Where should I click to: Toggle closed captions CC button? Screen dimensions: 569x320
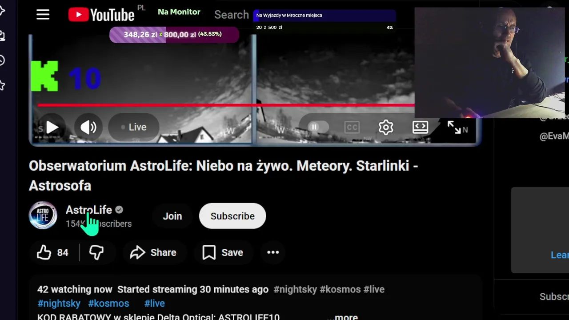(352, 127)
